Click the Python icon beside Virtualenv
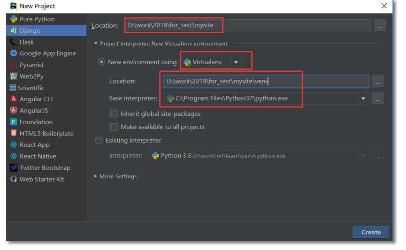Viewport: 406px width, 250px height. tap(187, 62)
